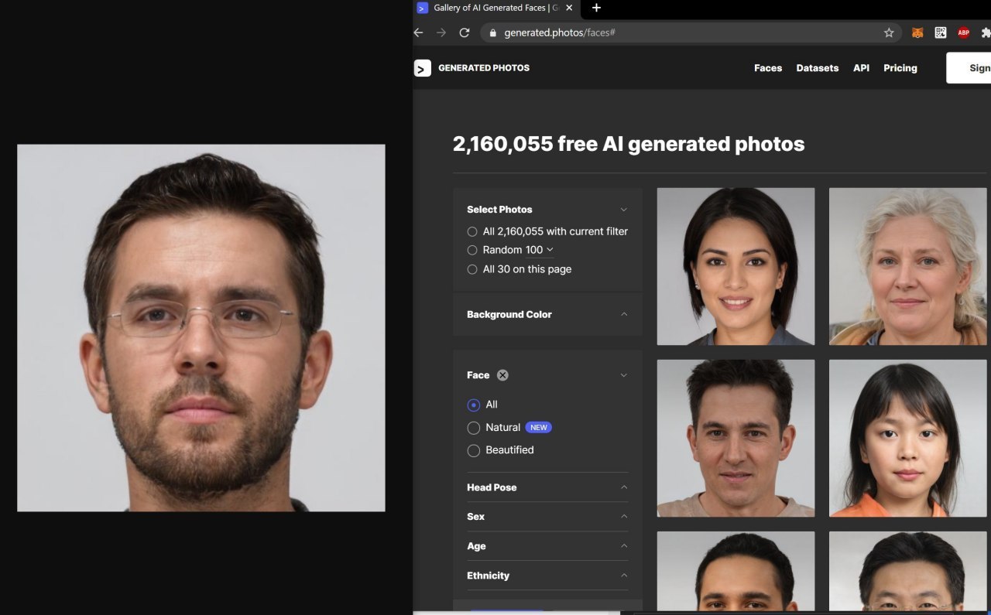This screenshot has width=991, height=615.
Task: Click the GENERATED PHOTOS brand link
Action: coord(484,68)
